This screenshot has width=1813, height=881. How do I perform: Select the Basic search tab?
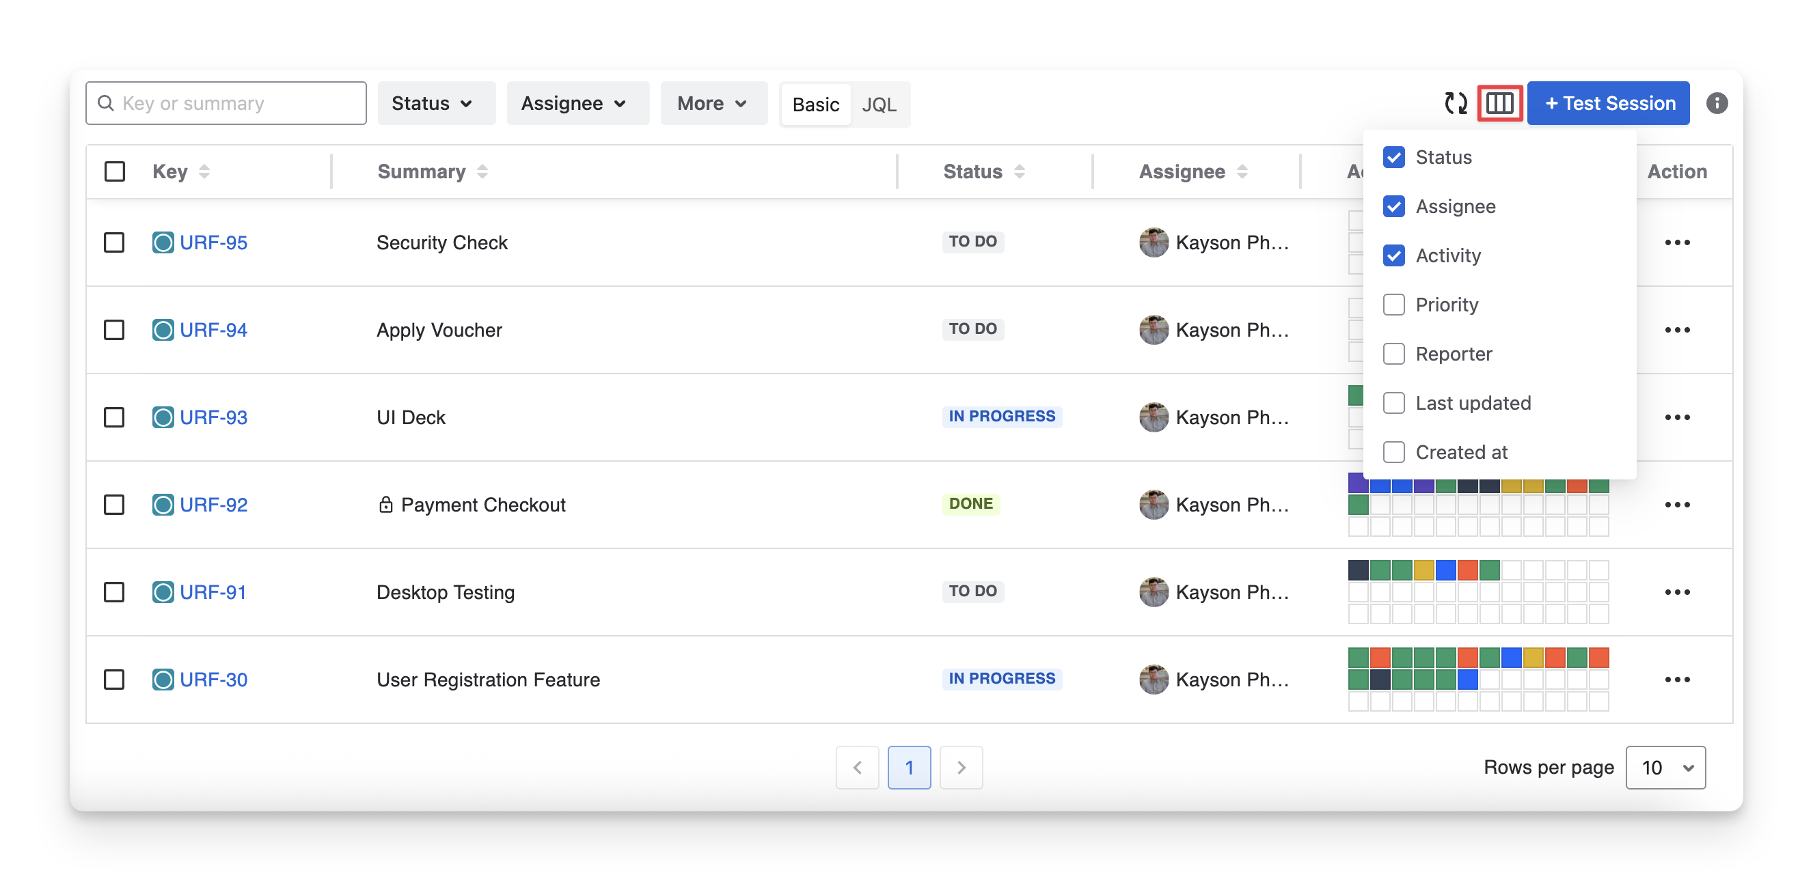pyautogui.click(x=815, y=104)
